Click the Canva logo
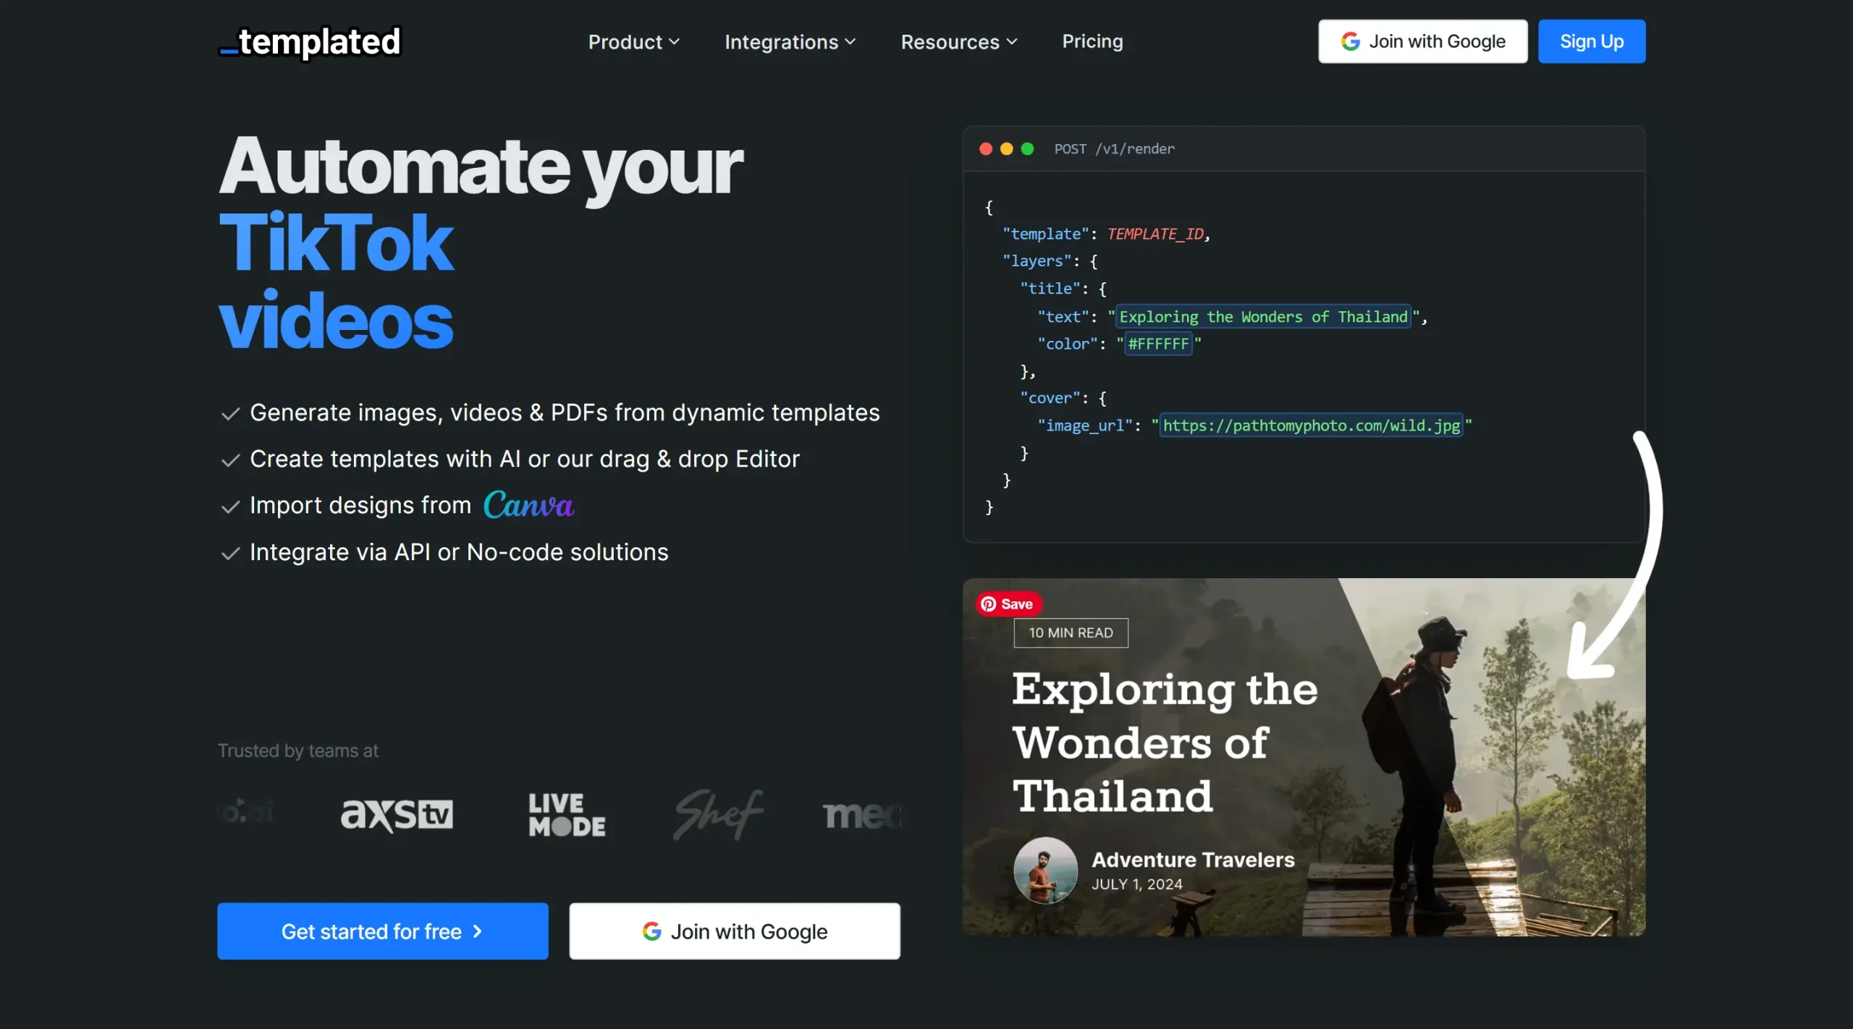 click(x=528, y=504)
